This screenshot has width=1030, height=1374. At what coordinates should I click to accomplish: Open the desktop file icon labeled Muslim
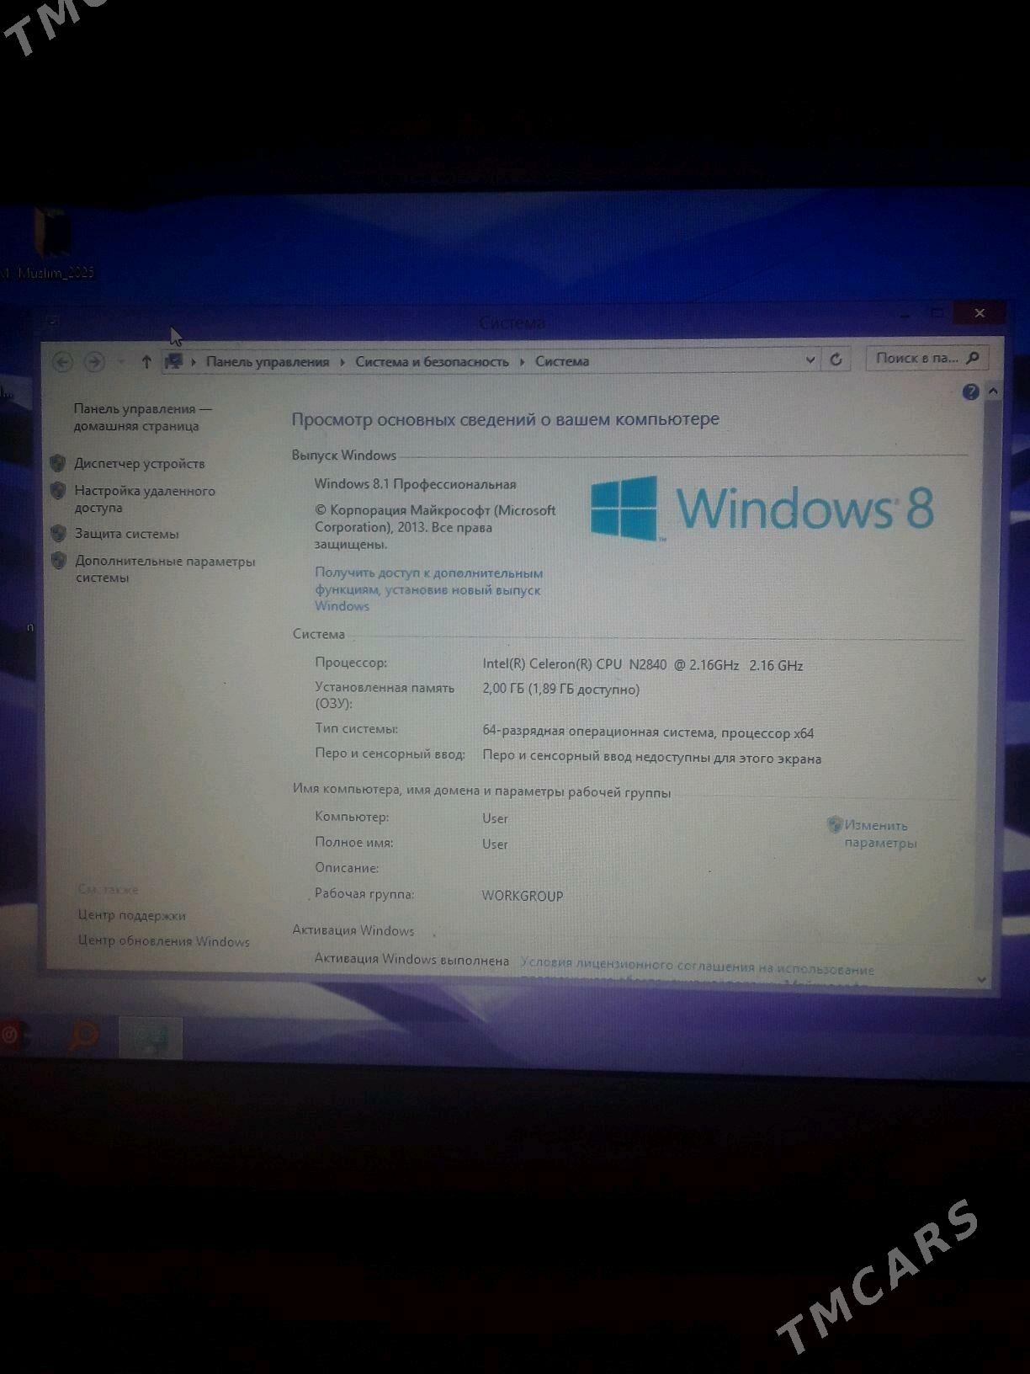click(51, 235)
